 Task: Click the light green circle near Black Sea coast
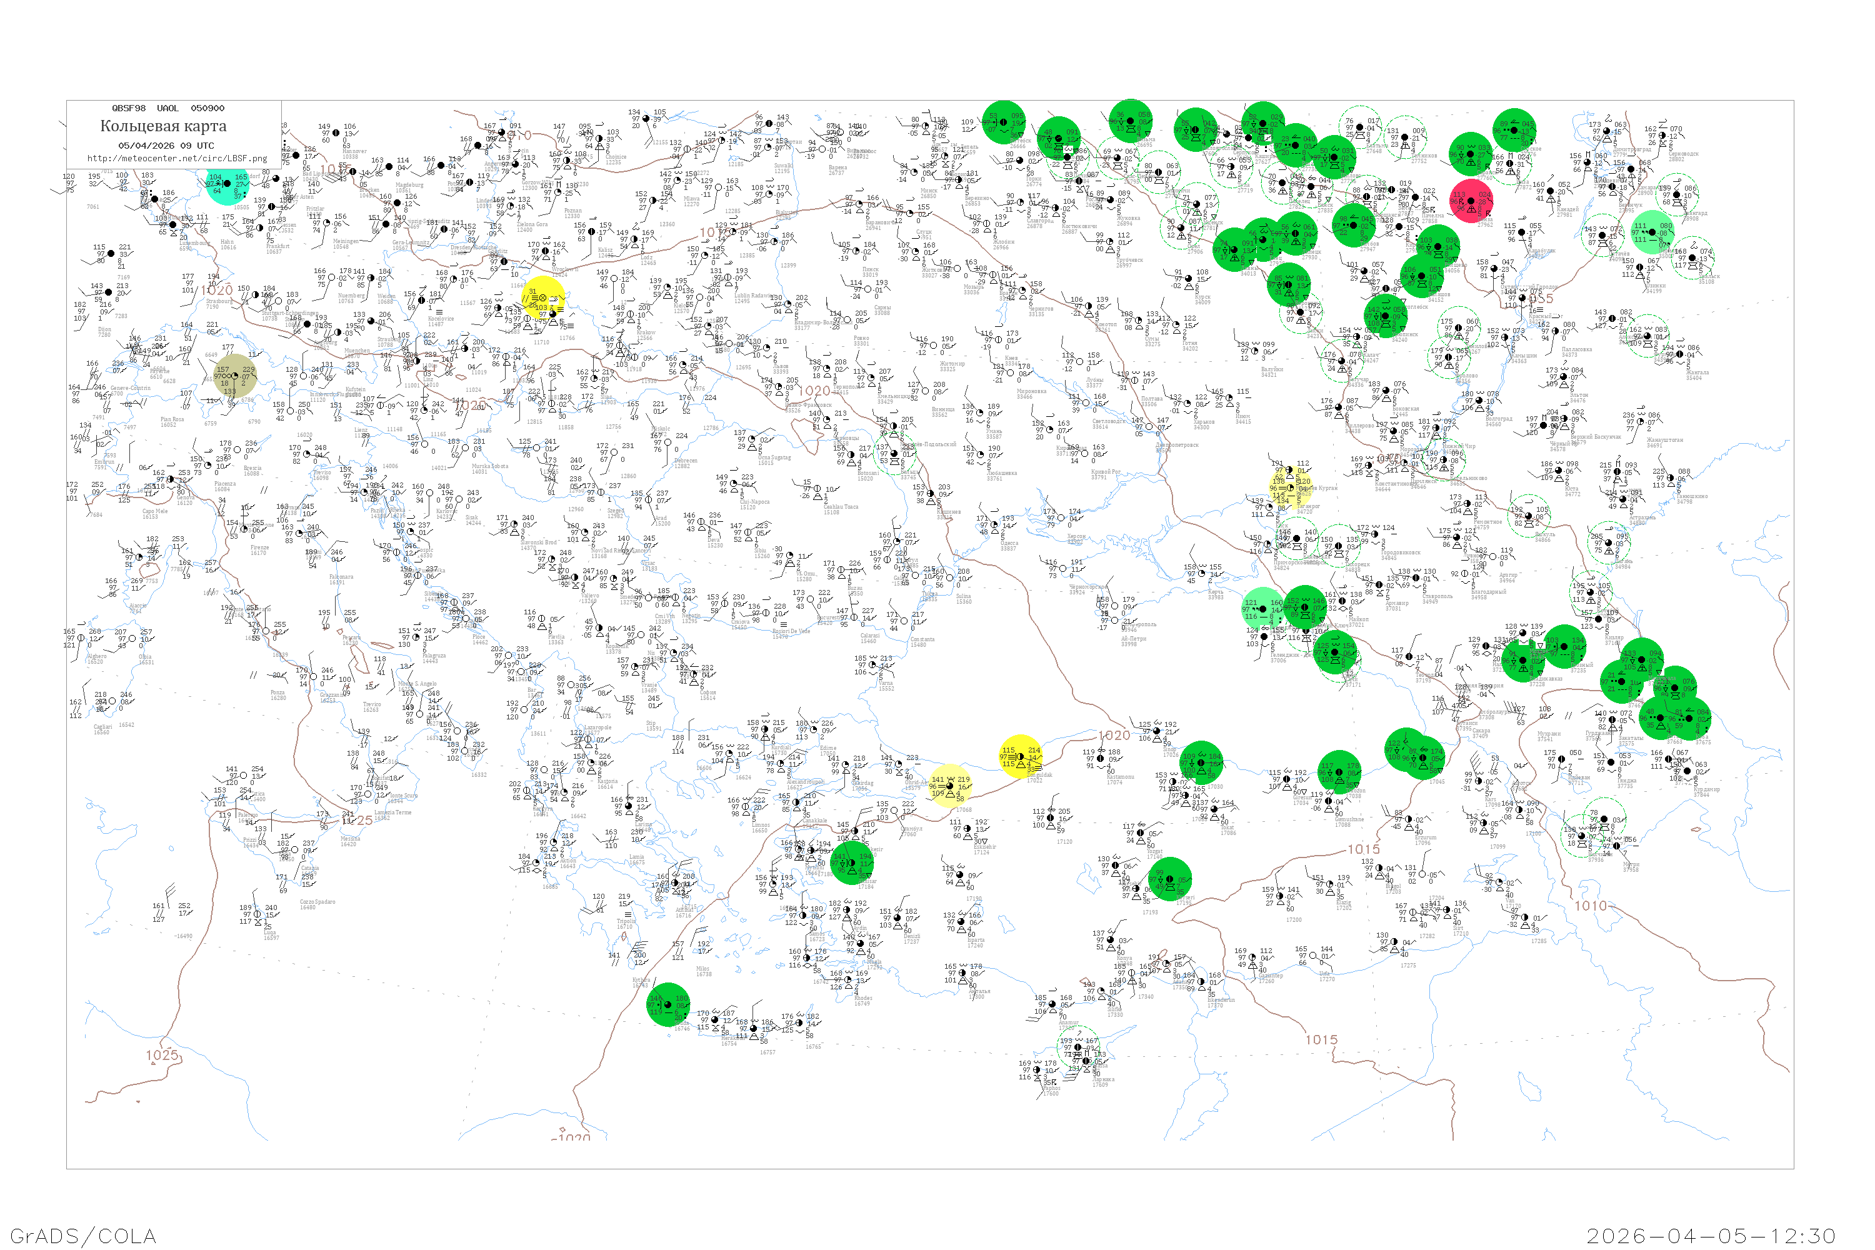coord(1264,608)
